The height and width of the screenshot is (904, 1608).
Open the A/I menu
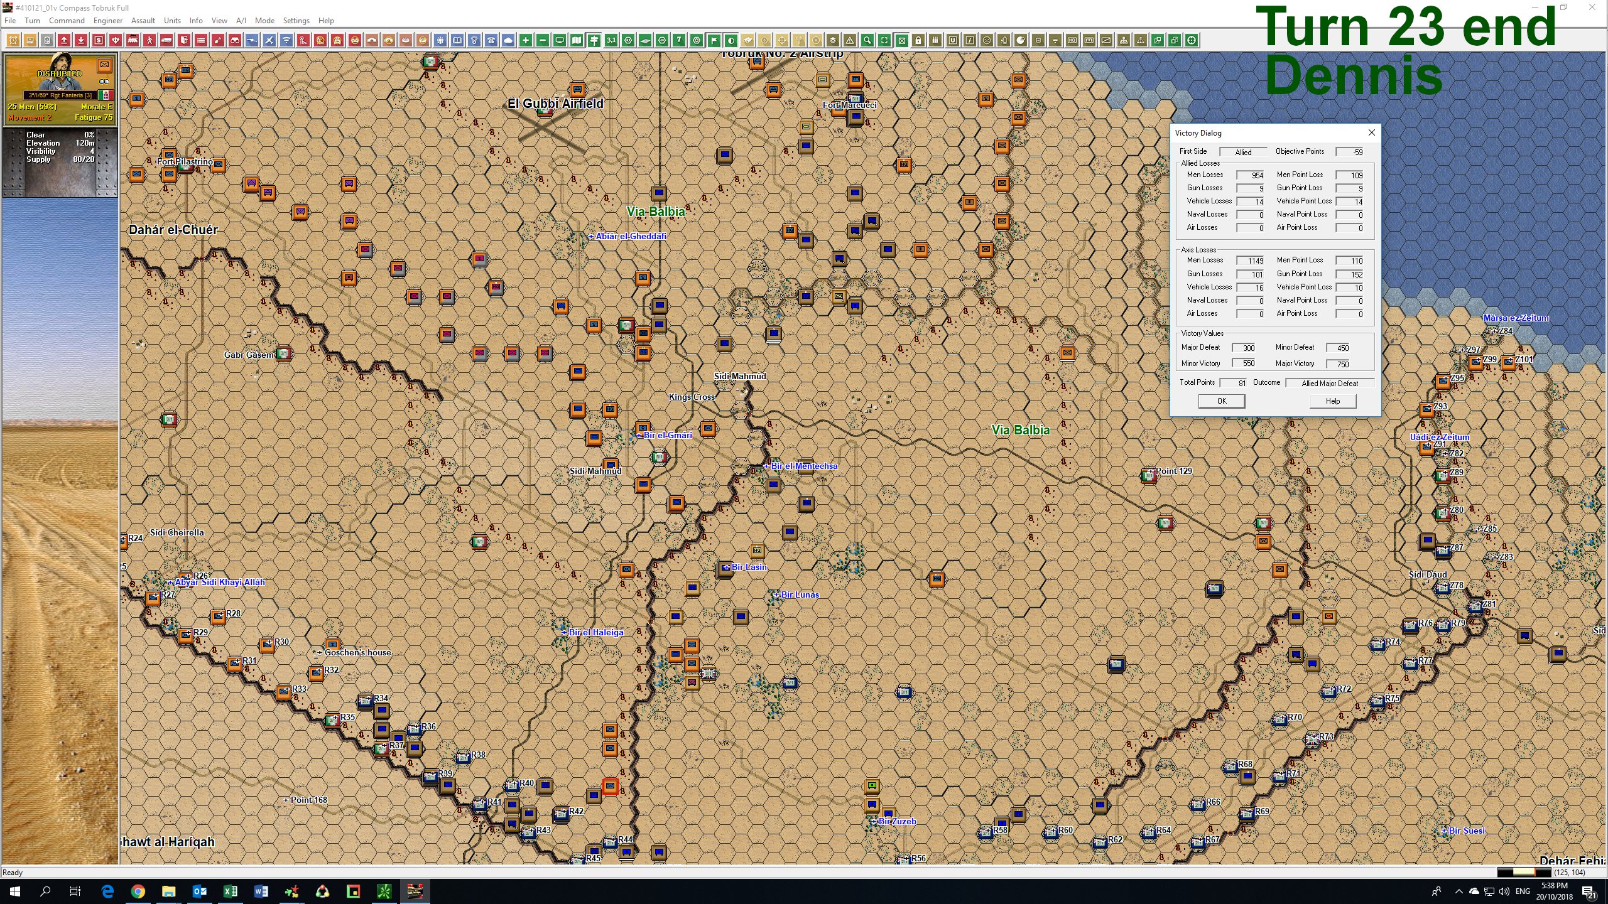[x=241, y=20]
